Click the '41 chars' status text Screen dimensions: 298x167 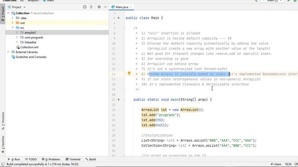(x=276, y=164)
